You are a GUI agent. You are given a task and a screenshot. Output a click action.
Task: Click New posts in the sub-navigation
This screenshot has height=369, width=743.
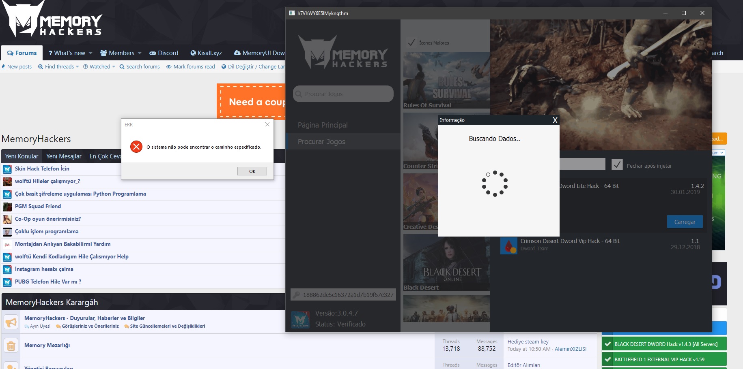point(16,67)
